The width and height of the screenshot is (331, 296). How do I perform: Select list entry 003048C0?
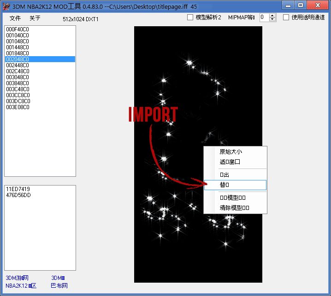click(x=40, y=77)
